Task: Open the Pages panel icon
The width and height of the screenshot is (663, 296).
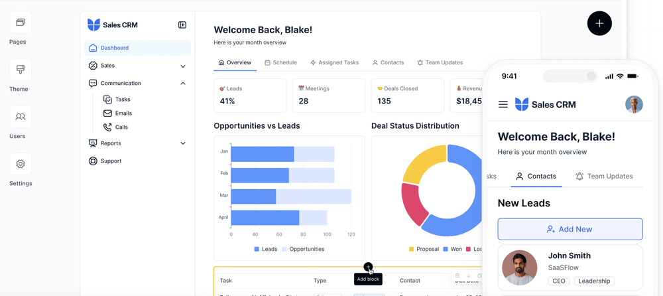Action: [21, 23]
